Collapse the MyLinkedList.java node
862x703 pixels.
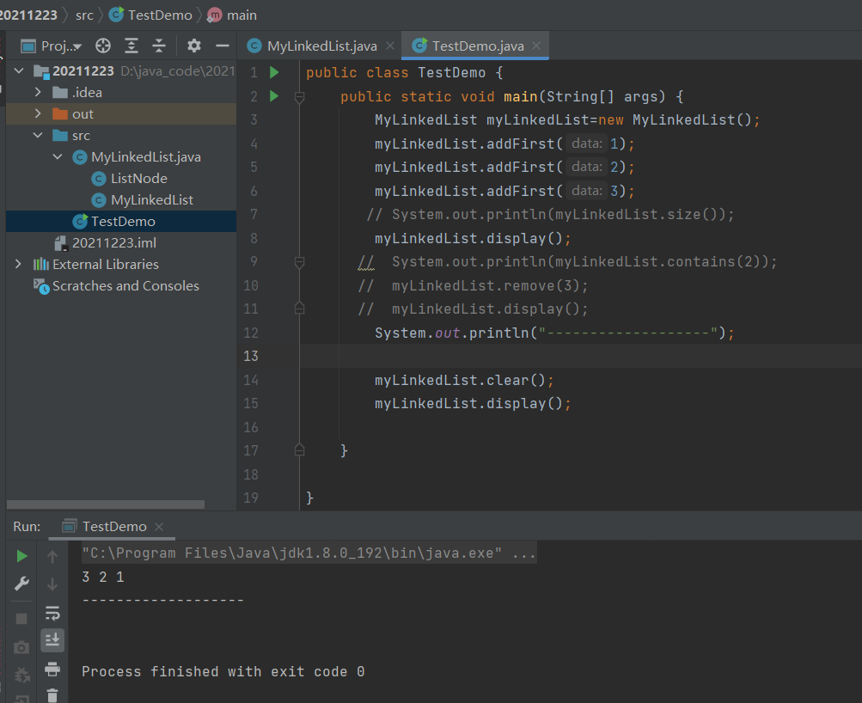tap(58, 156)
